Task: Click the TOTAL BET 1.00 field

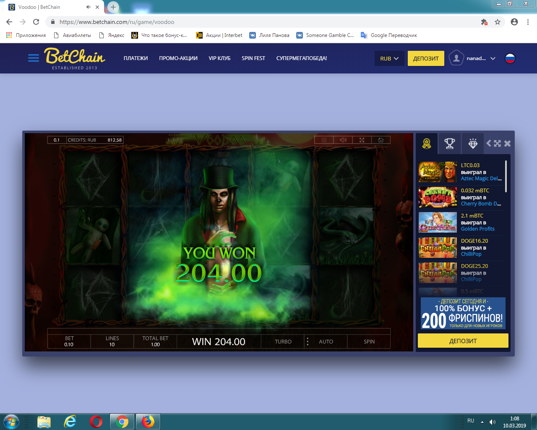Action: [155, 341]
